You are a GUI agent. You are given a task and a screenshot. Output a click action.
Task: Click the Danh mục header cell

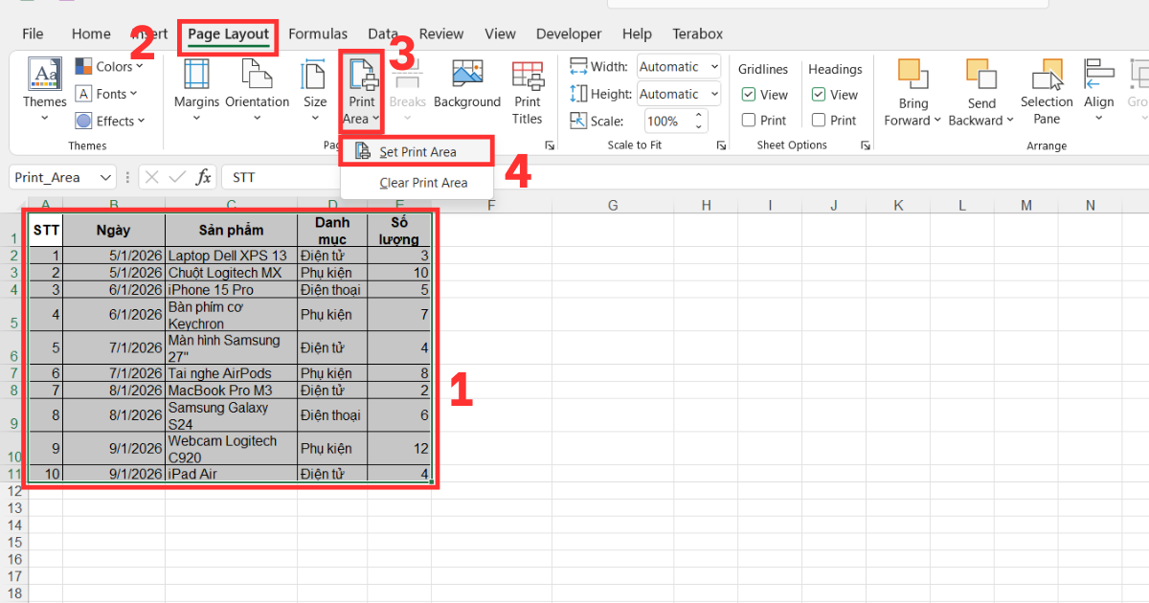point(332,230)
